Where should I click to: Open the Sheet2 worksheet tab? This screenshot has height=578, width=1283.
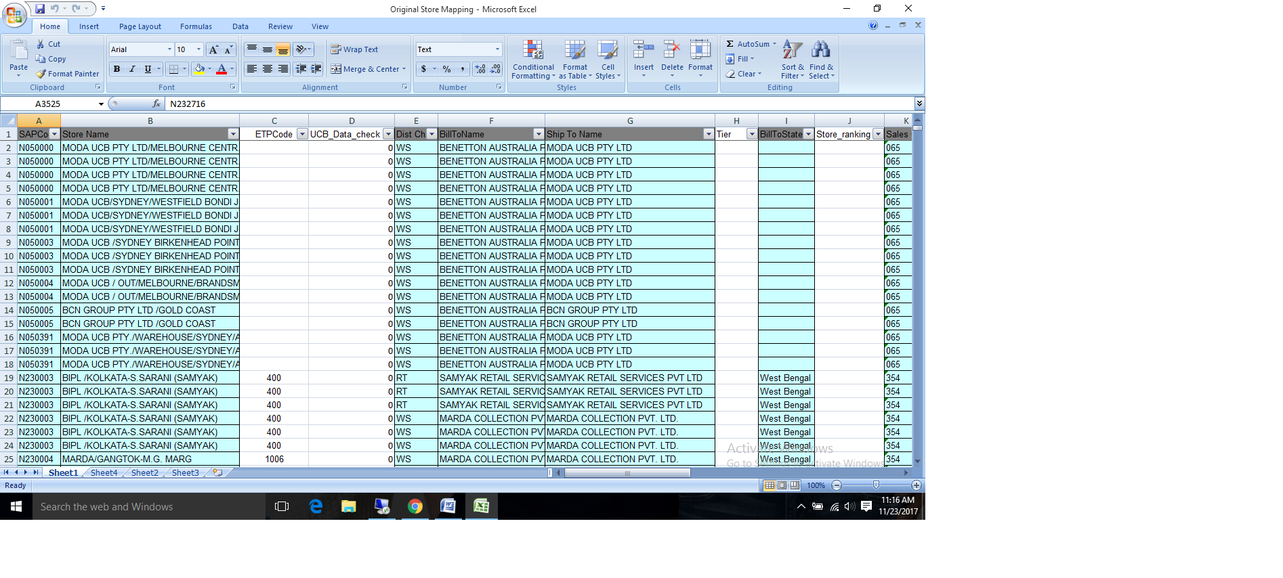[x=144, y=473]
